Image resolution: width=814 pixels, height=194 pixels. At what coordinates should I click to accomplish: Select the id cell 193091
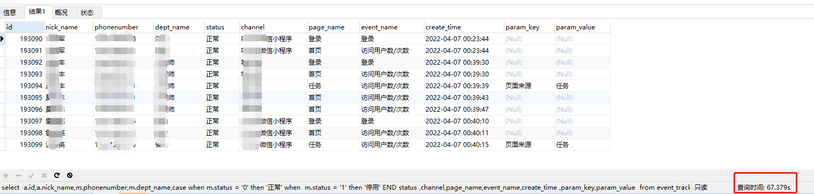(25, 51)
